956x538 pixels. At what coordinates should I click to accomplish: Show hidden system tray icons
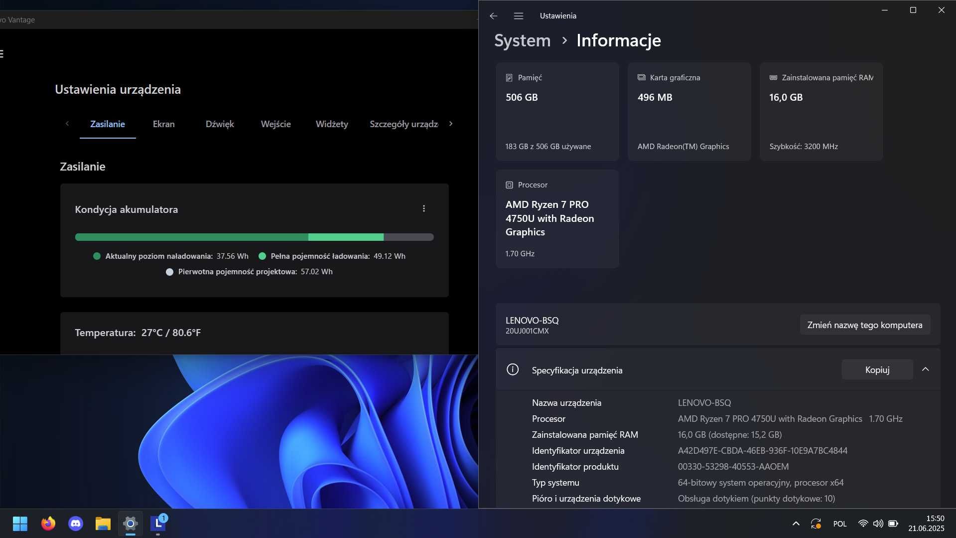click(x=796, y=524)
